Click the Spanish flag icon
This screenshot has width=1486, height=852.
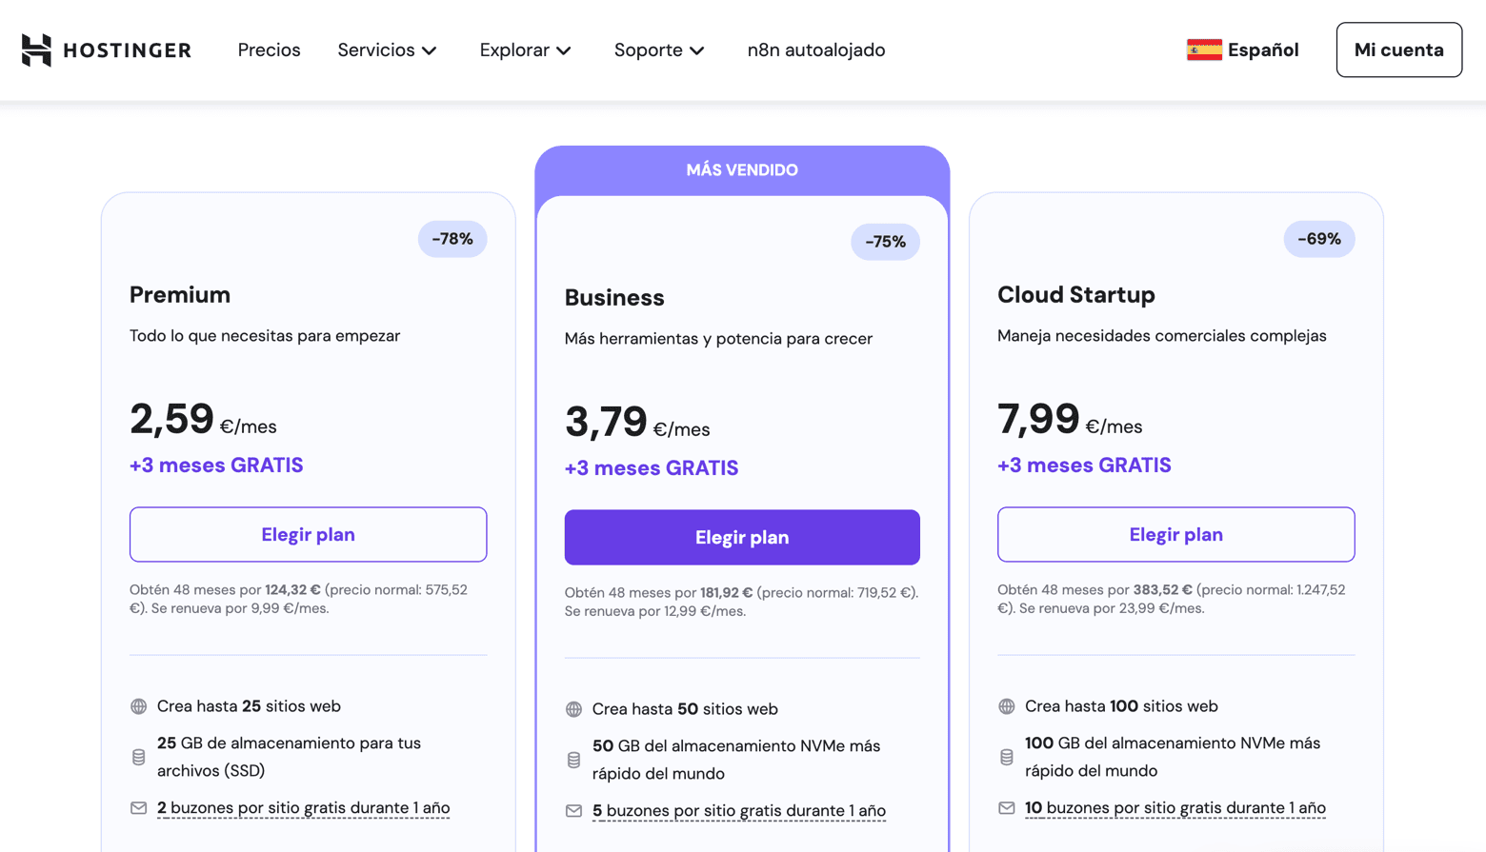pyautogui.click(x=1204, y=50)
